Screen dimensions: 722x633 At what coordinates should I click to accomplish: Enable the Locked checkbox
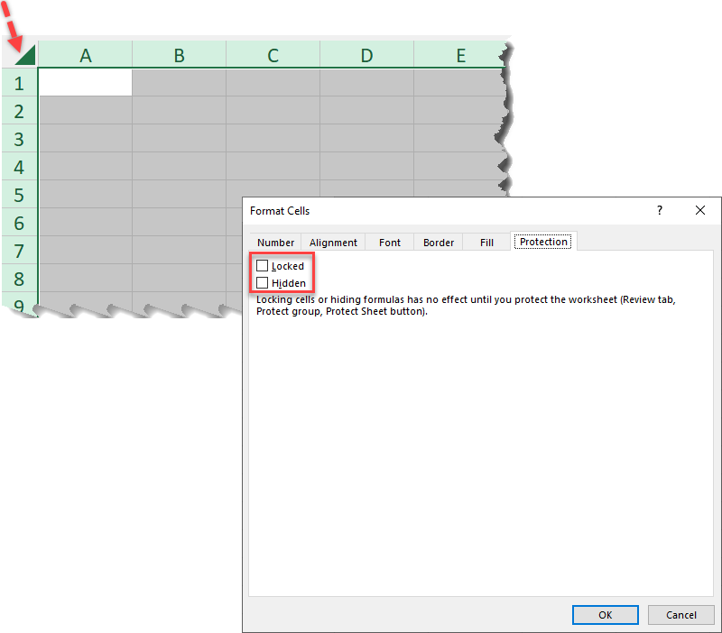[263, 266]
